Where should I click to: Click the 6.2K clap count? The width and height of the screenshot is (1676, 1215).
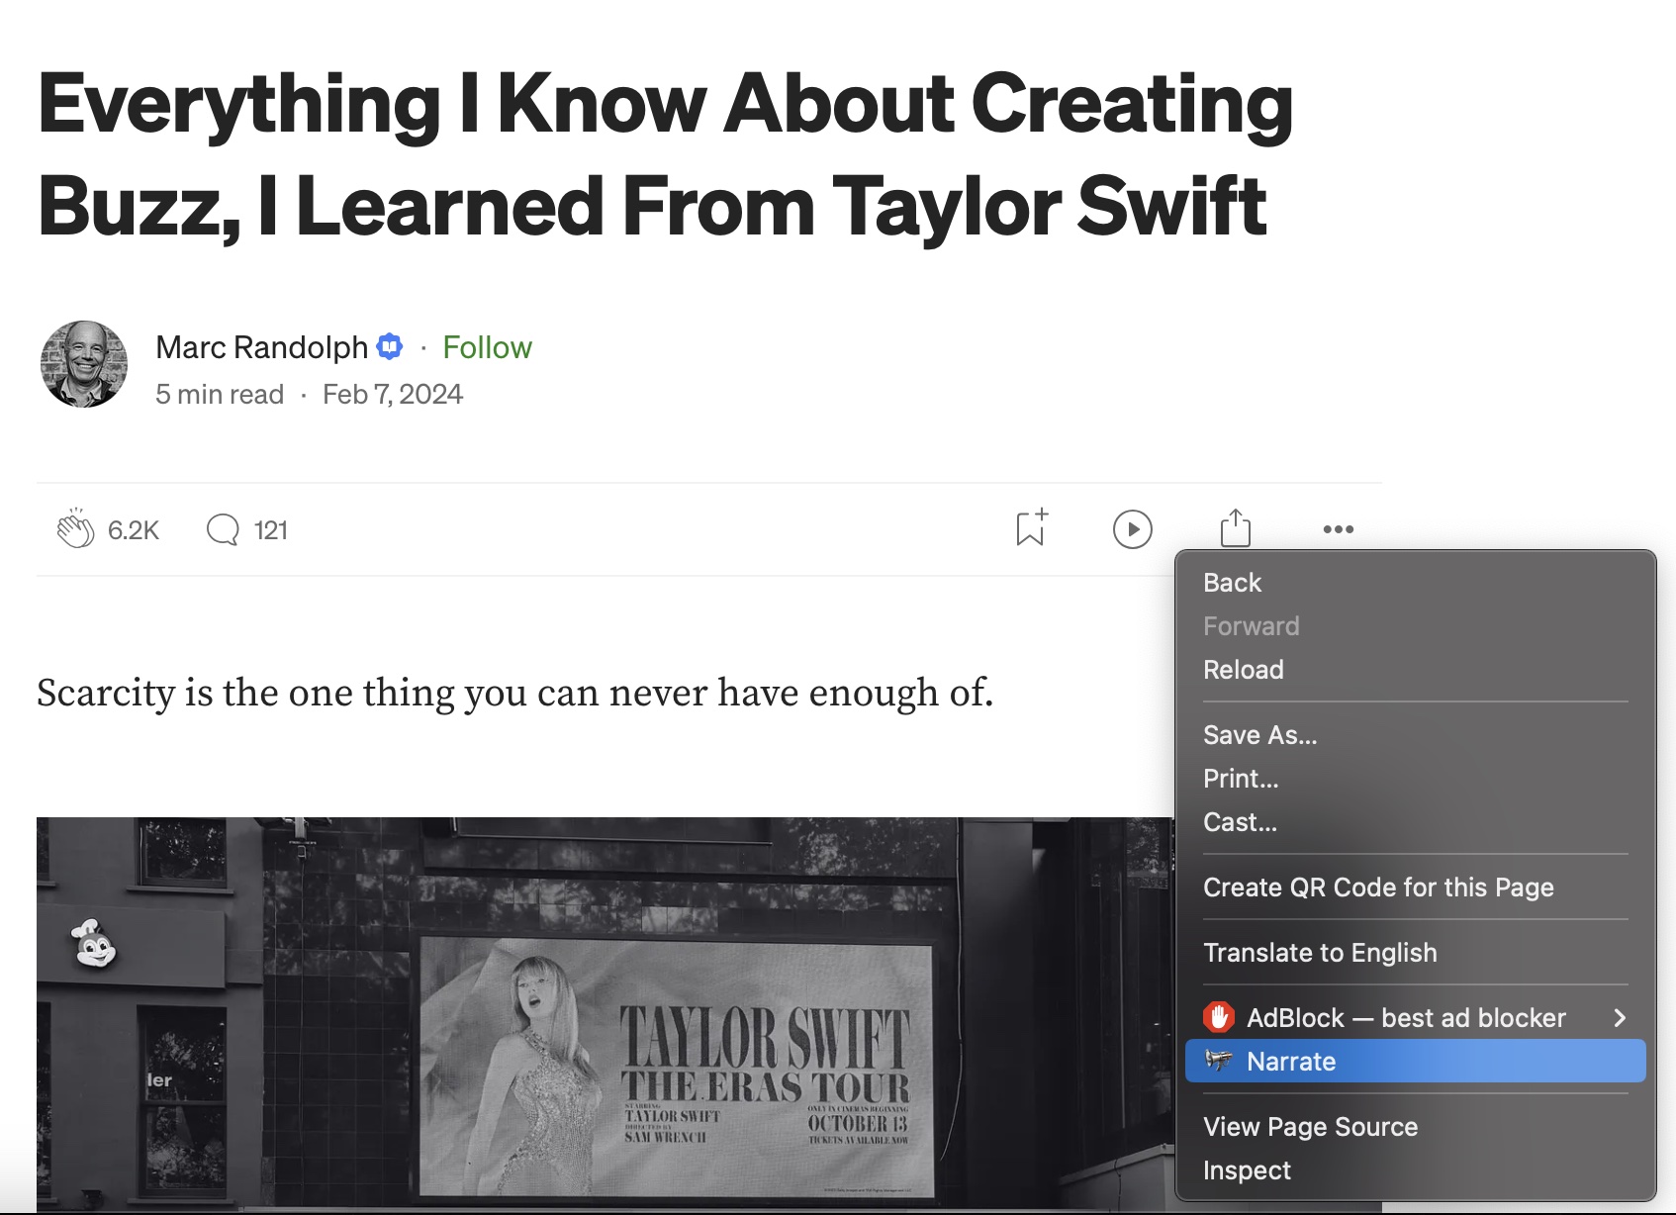(134, 530)
